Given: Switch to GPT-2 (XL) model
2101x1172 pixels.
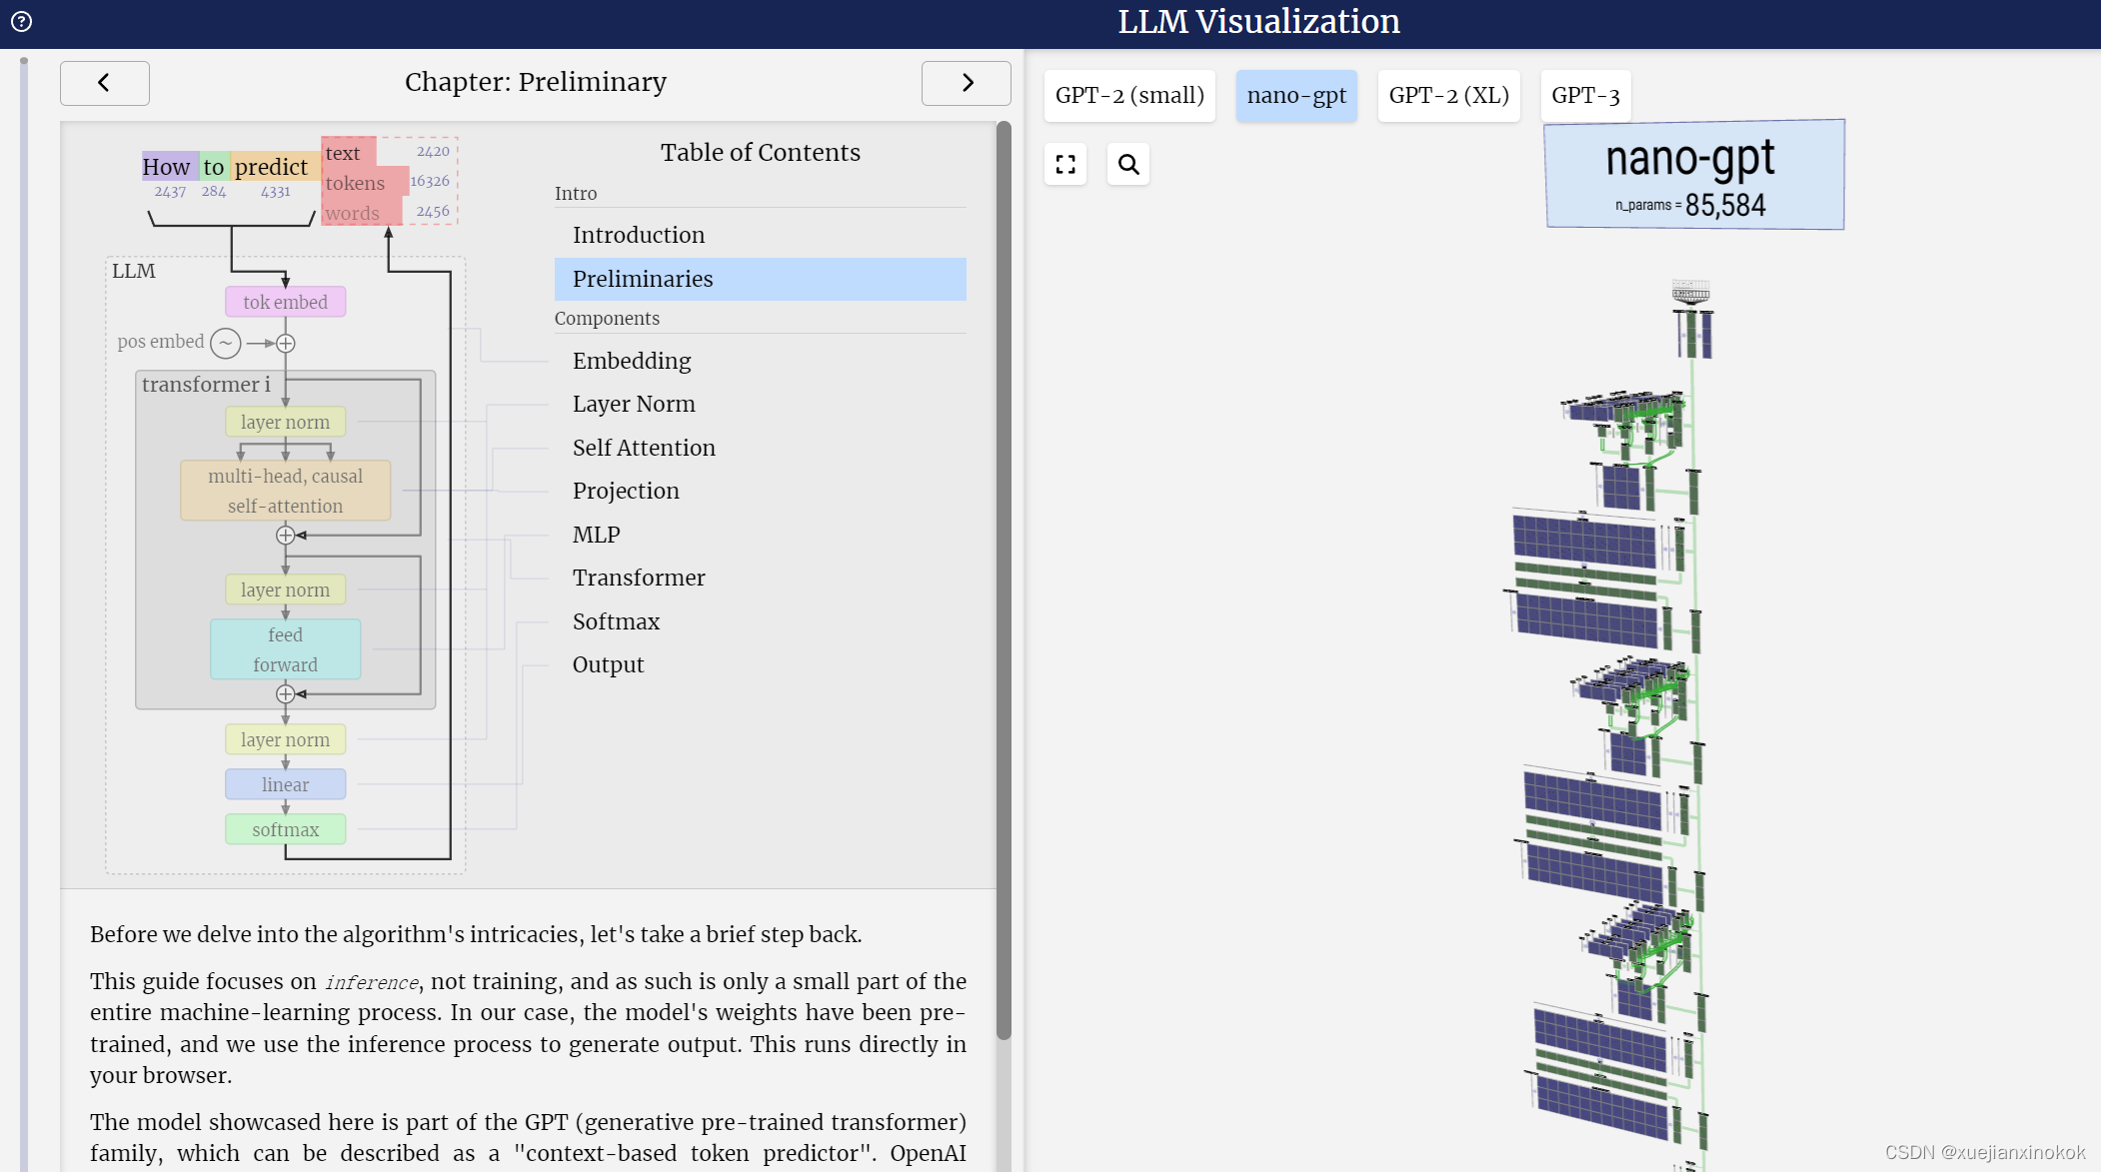Looking at the screenshot, I should (1448, 96).
